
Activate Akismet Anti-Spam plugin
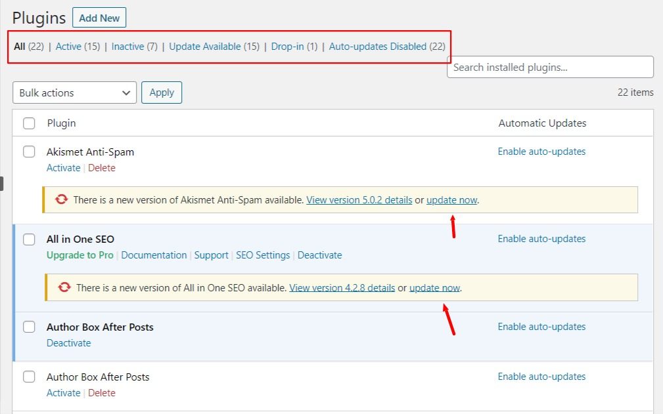(x=64, y=168)
